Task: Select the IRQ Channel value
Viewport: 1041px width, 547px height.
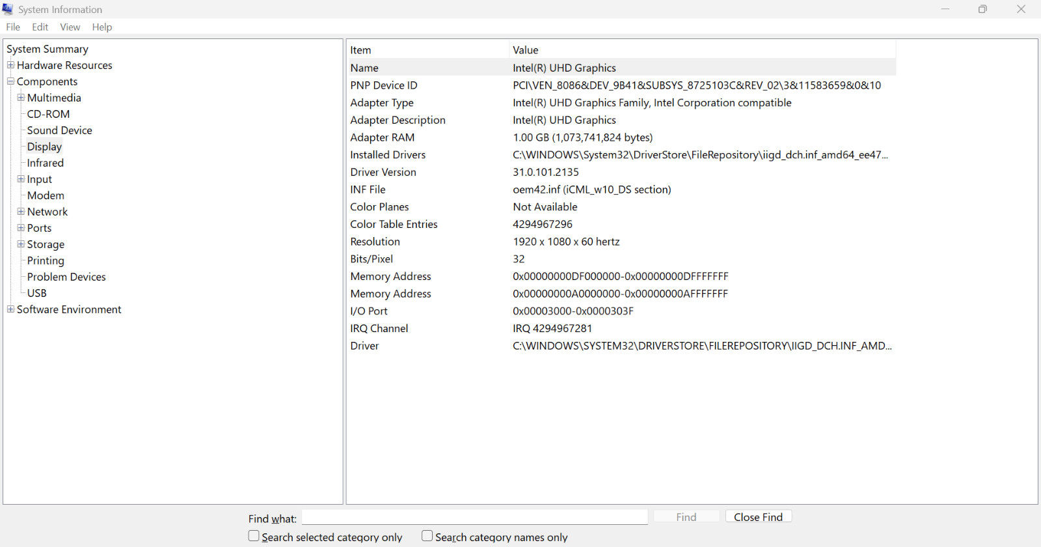Action: [552, 329]
